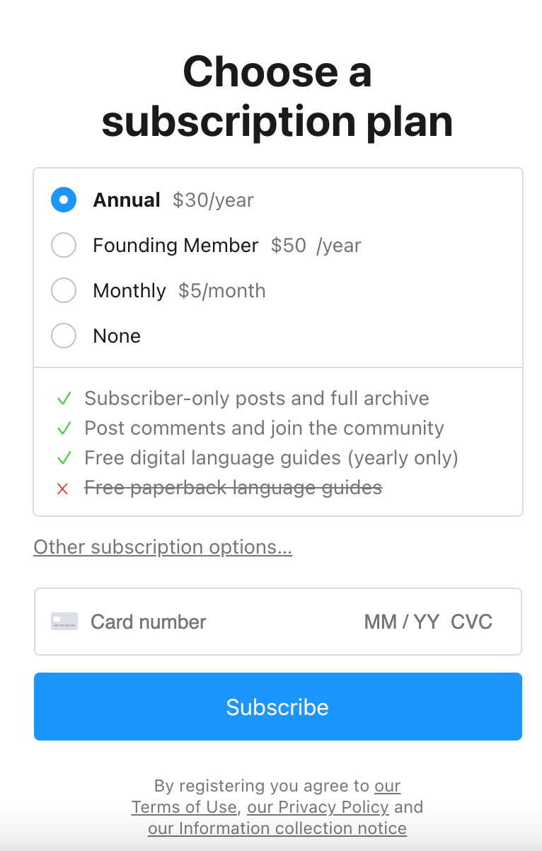Image resolution: width=542 pixels, height=851 pixels.
Task: Choose the Founding Member plan radio button
Action: point(64,245)
